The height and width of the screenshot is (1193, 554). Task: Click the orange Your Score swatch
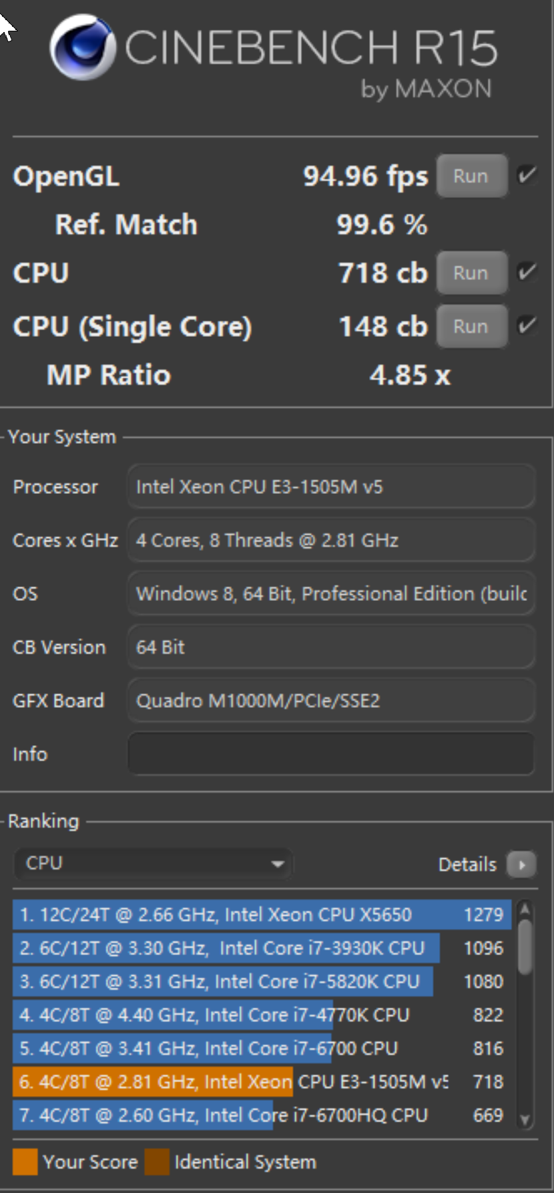tap(25, 1162)
